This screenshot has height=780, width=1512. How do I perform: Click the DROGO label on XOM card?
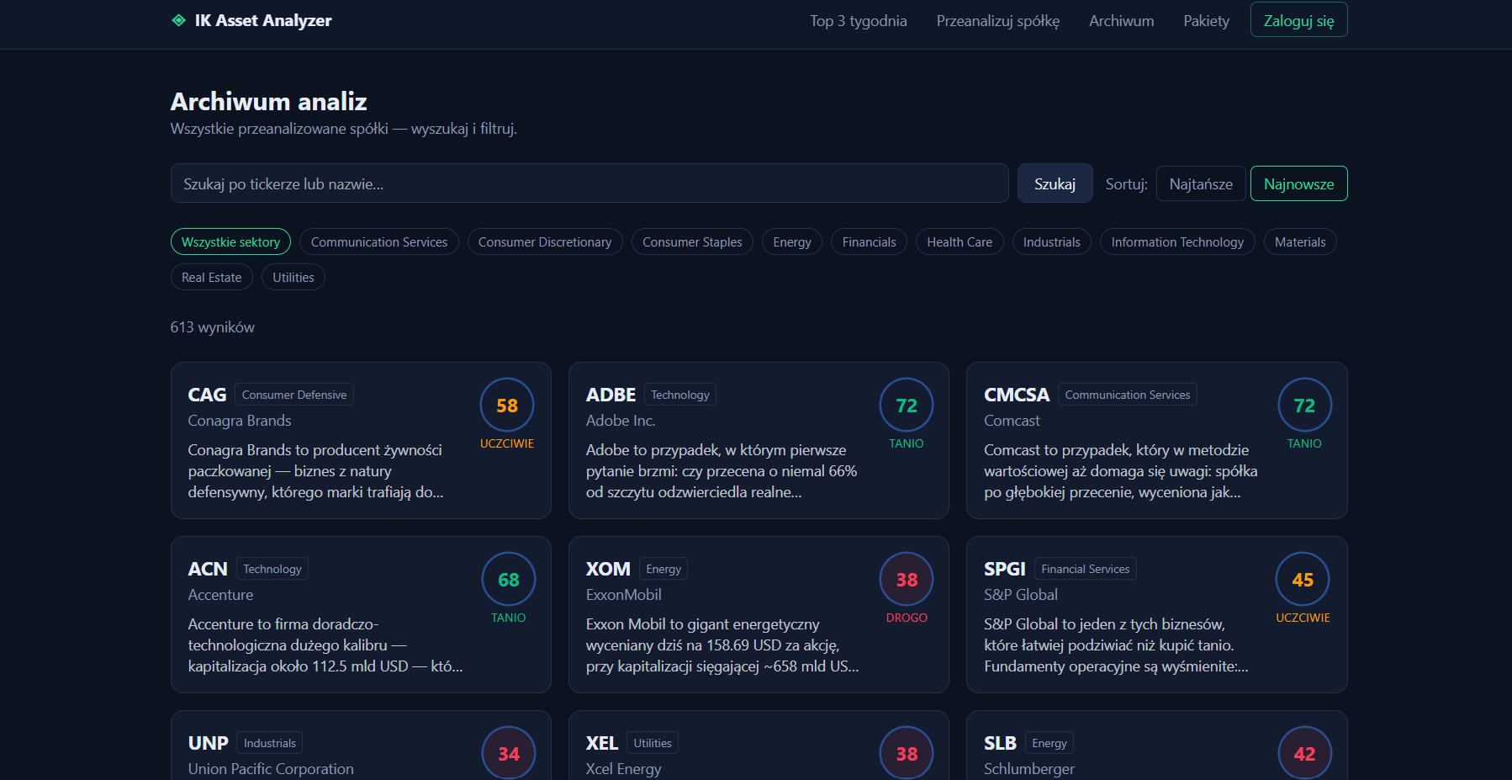(x=907, y=618)
